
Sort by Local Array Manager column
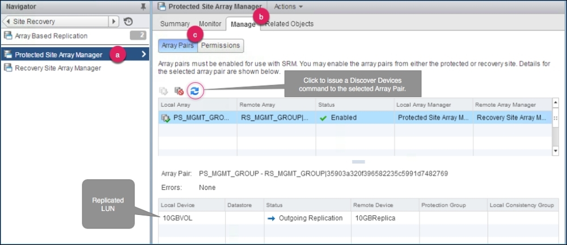(x=434, y=104)
